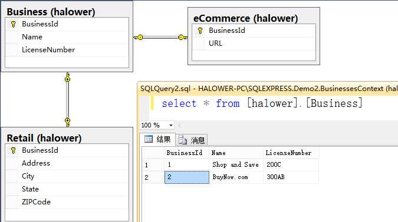Click the key endpoint at eCommerce table edge
This screenshot has height=222, width=398.
pyautogui.click(x=183, y=38)
